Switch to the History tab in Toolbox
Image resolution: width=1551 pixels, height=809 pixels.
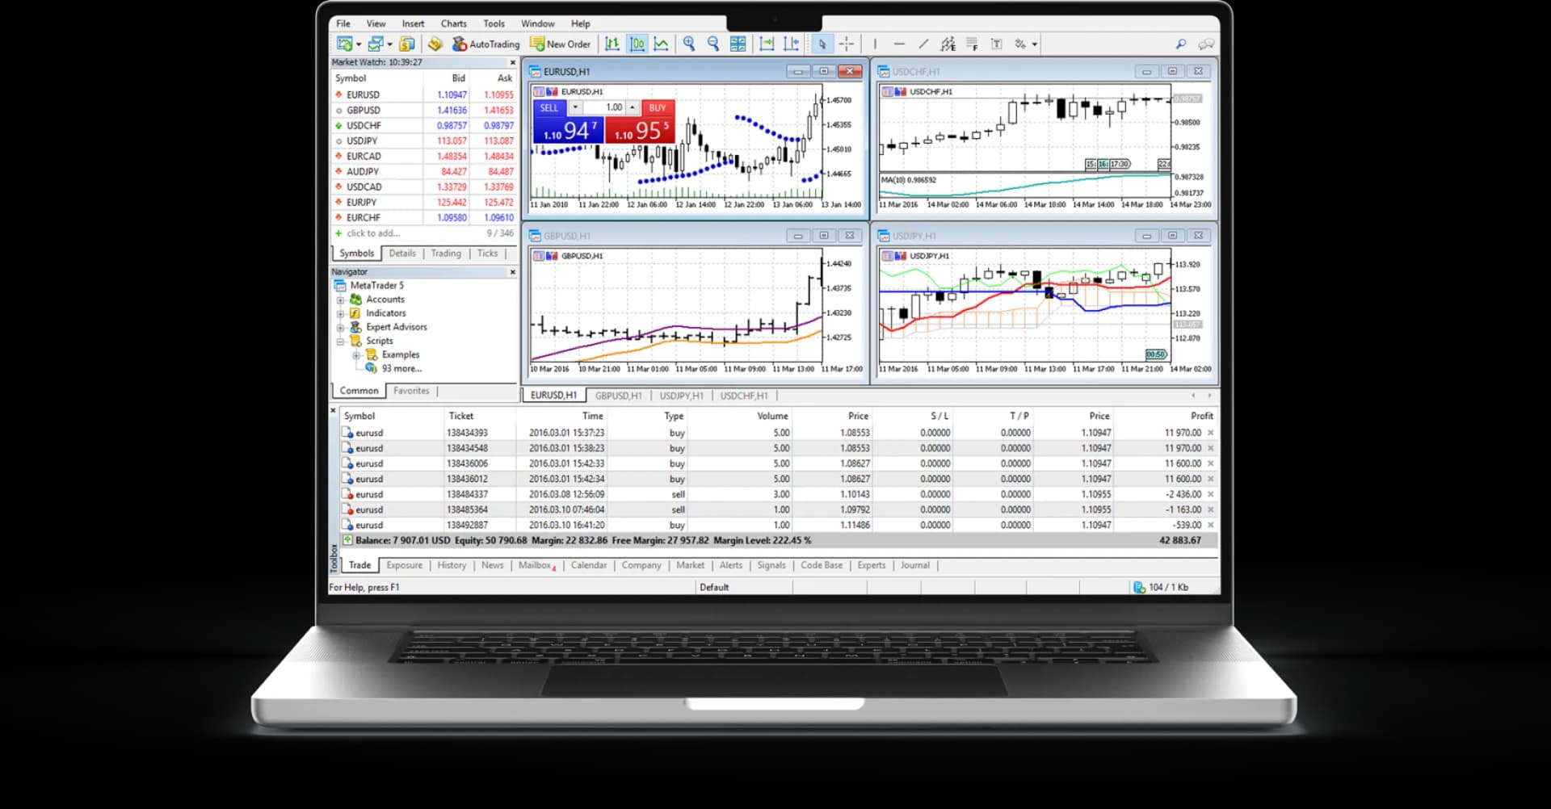(x=451, y=565)
